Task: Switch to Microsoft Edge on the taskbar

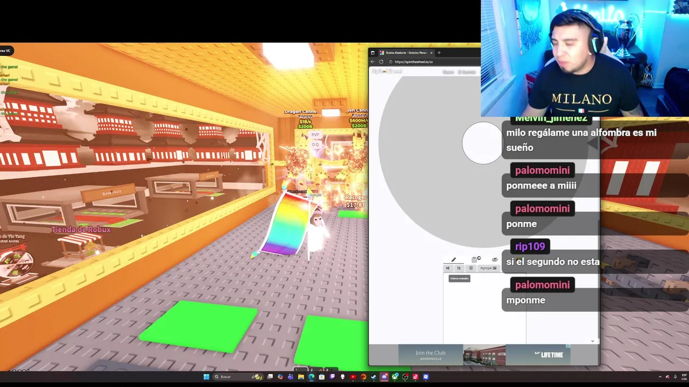Action: coord(311,377)
